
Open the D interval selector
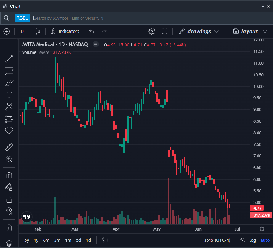coord(22,31)
